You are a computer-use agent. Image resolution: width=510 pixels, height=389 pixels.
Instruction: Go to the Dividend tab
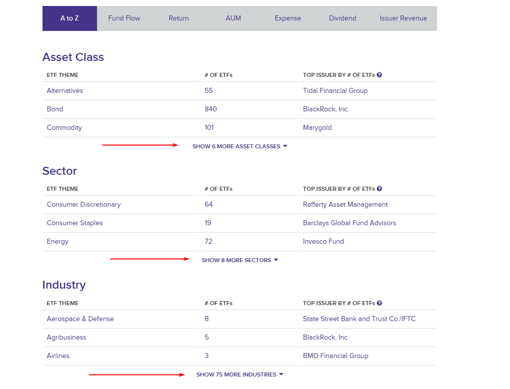pos(342,18)
